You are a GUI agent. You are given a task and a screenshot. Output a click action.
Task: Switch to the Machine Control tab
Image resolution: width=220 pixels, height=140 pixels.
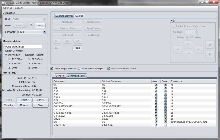64,16
